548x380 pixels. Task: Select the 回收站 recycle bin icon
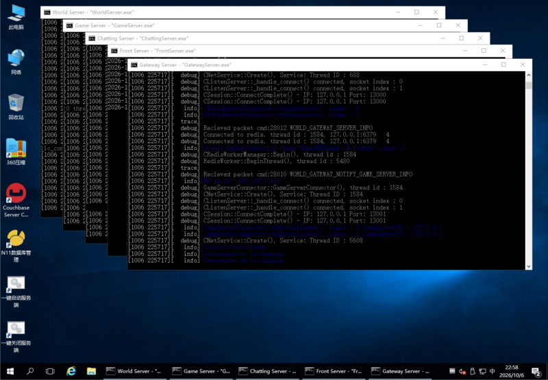[x=16, y=107]
